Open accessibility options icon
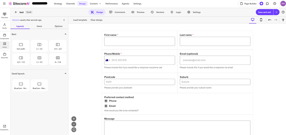The width and height of the screenshot is (286, 135). click(283, 20)
